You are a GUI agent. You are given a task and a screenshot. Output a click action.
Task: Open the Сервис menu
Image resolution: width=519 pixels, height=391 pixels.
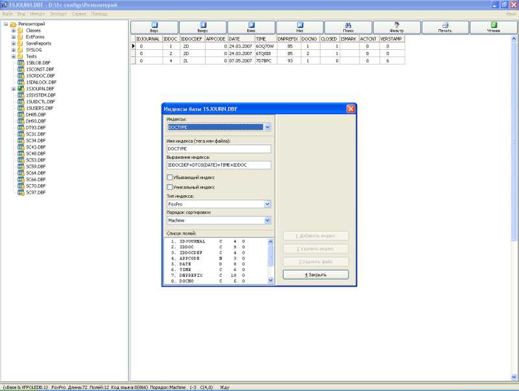[x=79, y=14]
